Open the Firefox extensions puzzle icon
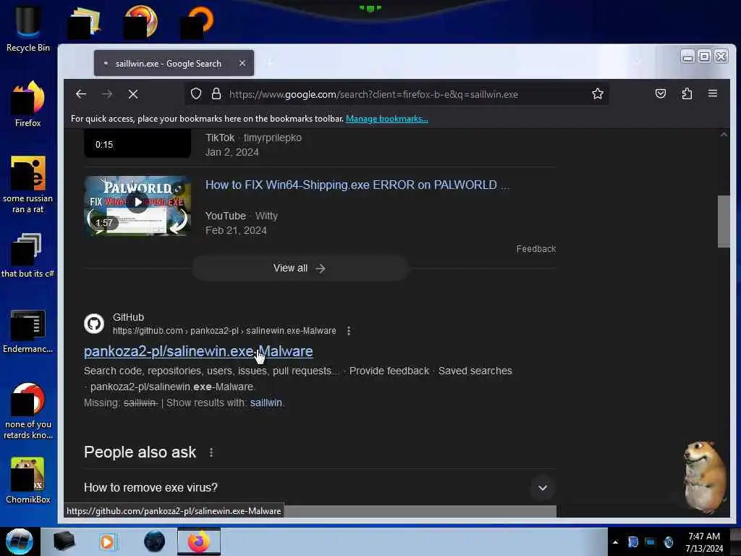Viewport: 741px width, 556px height. (687, 93)
